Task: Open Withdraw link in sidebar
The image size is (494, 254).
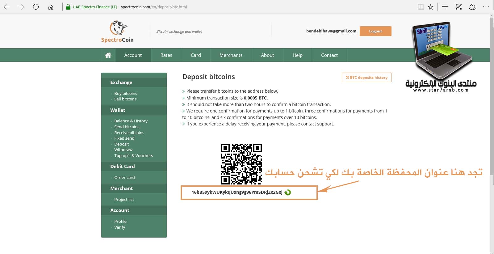Action: [124, 150]
